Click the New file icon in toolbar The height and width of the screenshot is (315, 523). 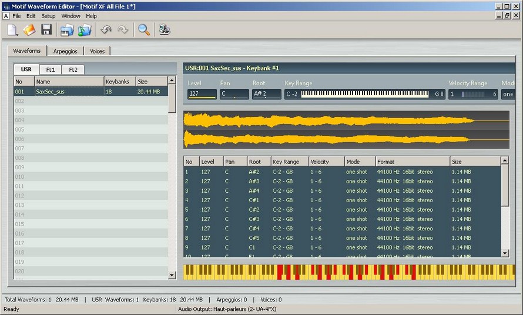[13, 29]
